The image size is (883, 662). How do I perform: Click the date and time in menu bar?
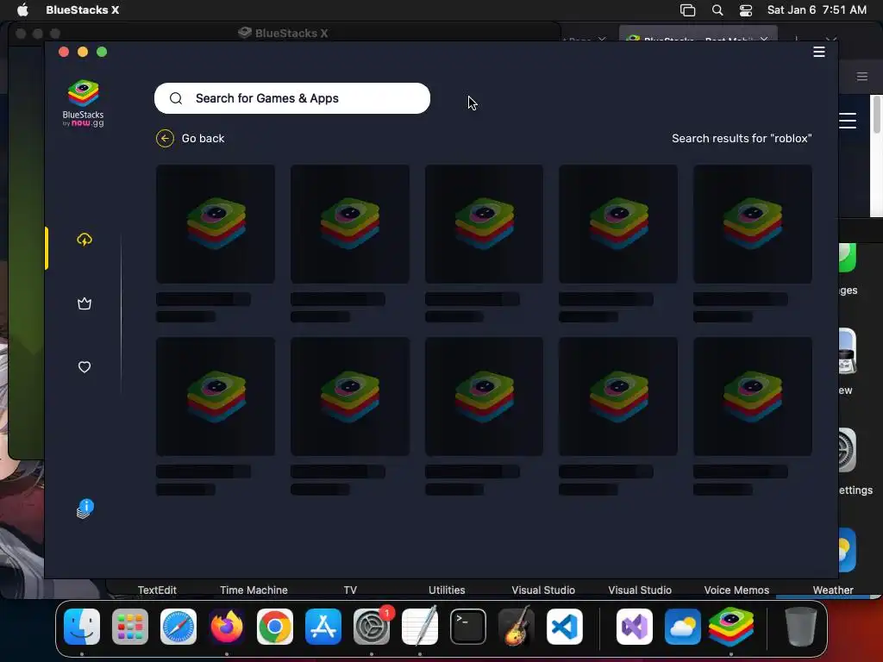pyautogui.click(x=817, y=10)
